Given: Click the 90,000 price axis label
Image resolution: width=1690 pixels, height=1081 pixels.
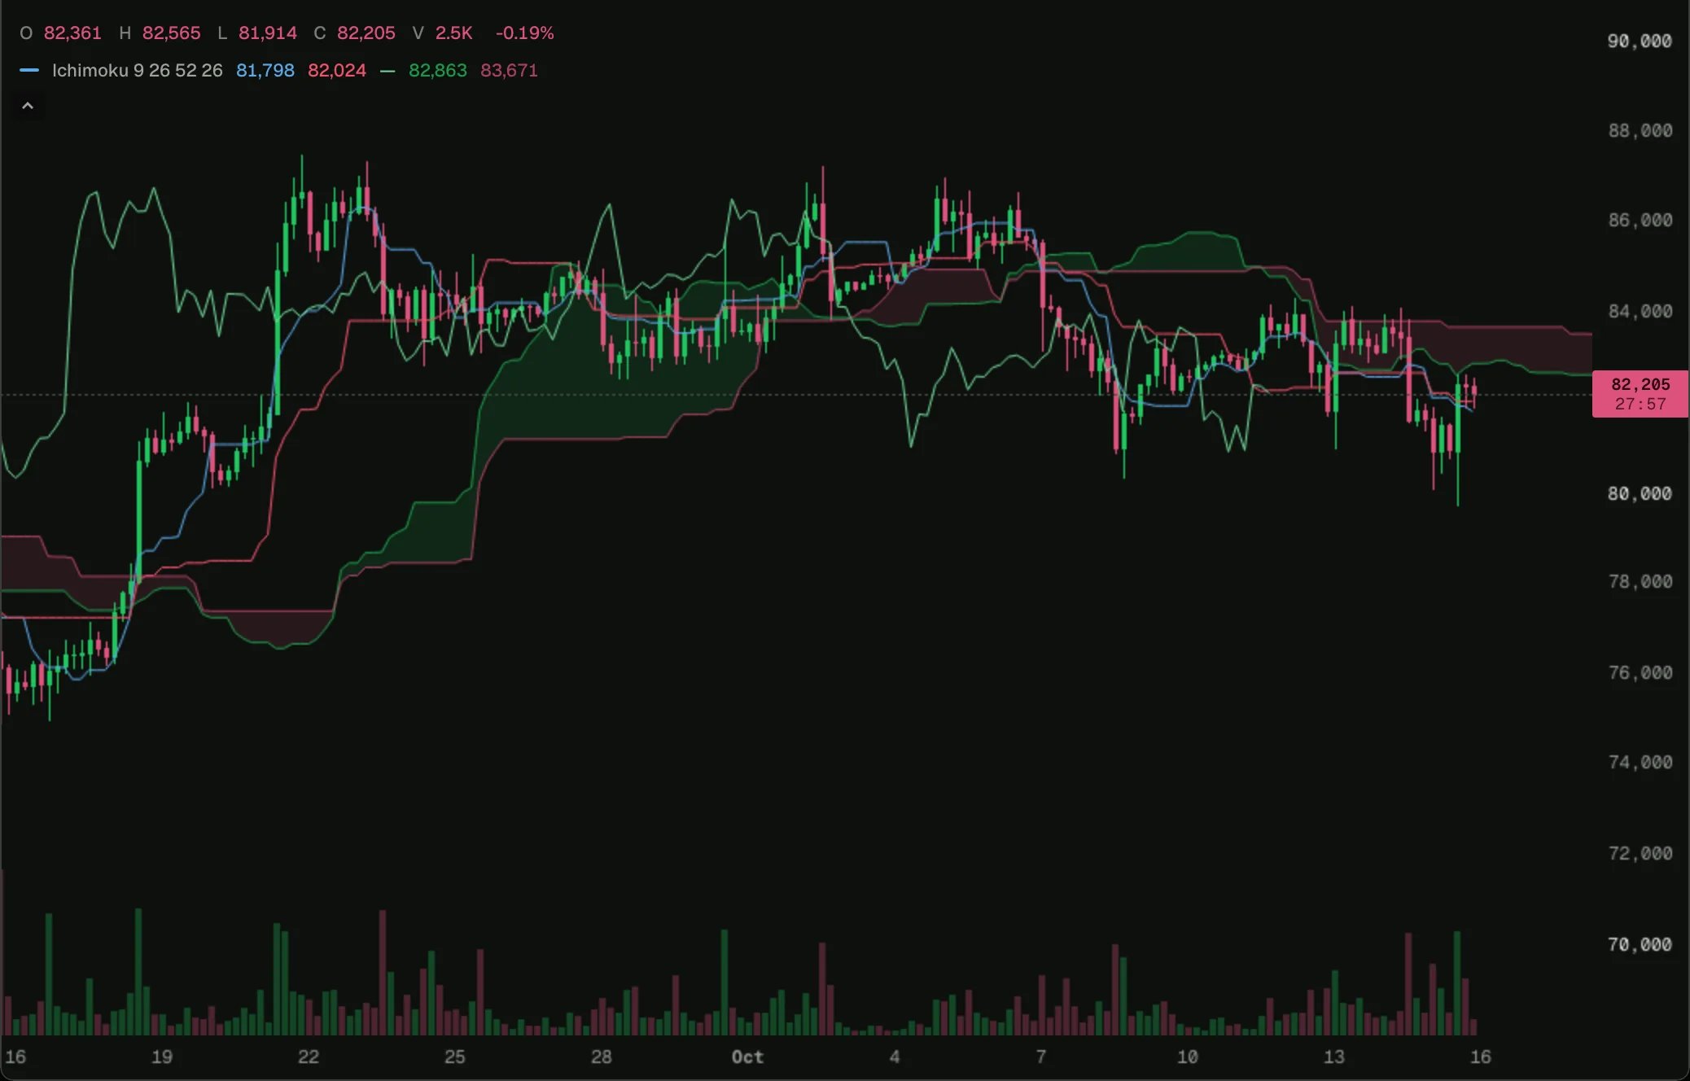Looking at the screenshot, I should coord(1640,41).
